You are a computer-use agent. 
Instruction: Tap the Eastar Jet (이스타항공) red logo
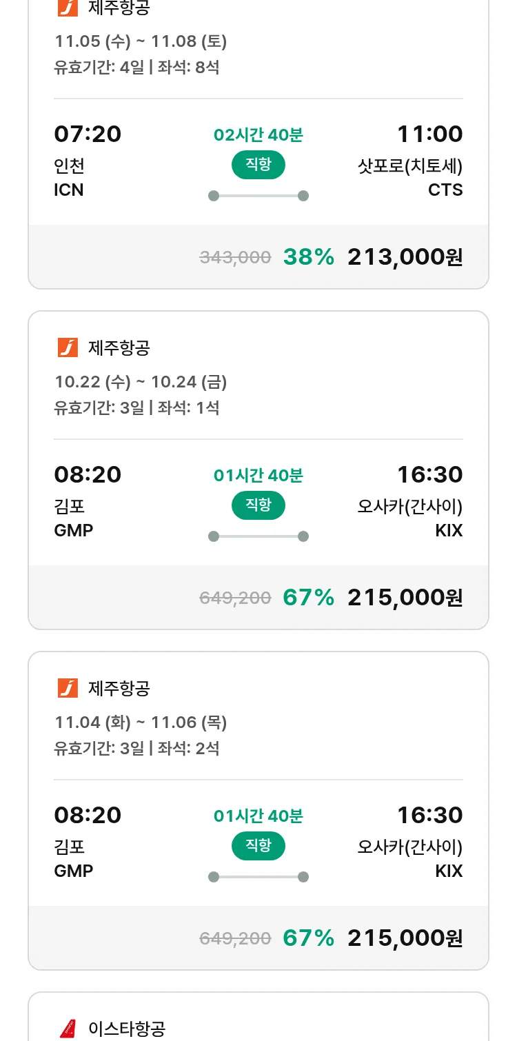(68, 1029)
